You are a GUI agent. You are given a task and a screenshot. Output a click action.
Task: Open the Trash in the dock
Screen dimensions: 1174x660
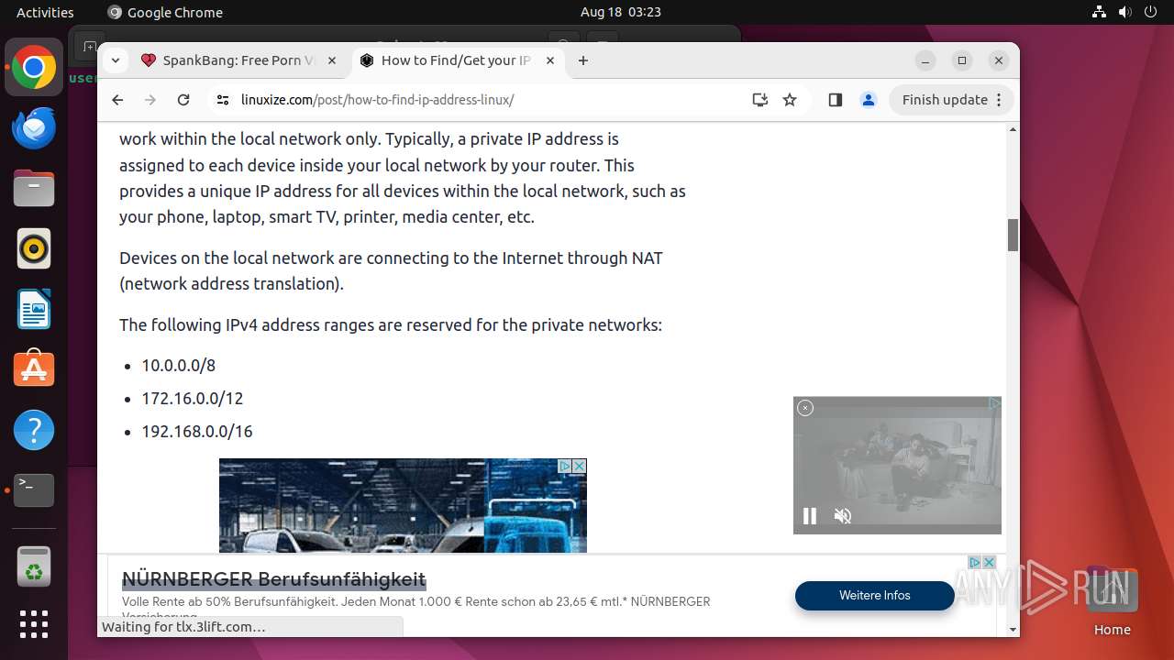point(34,566)
